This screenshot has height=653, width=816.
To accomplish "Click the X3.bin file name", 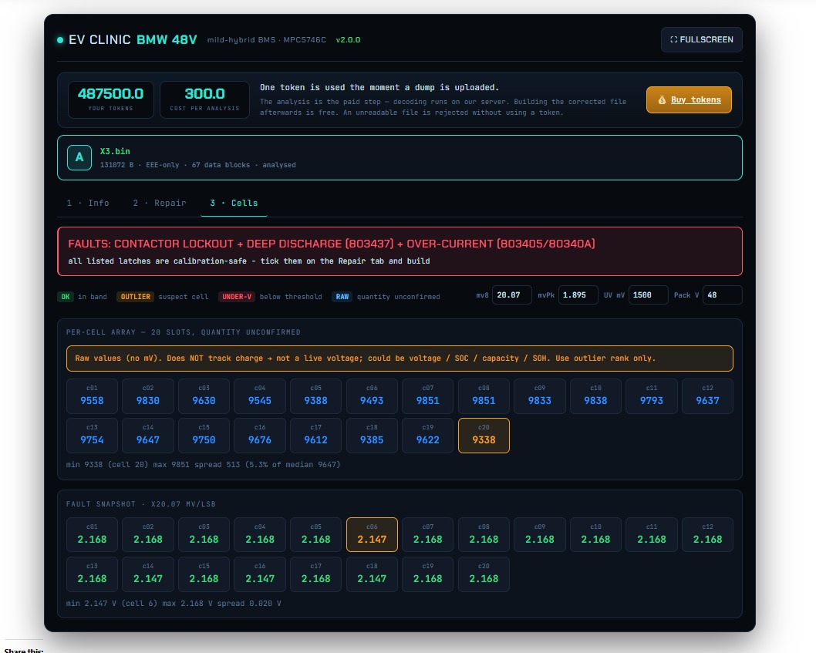I will pos(115,151).
